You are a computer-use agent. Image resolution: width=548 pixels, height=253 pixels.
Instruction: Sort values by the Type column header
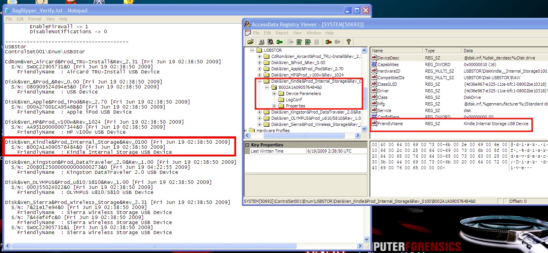pyautogui.click(x=442, y=51)
